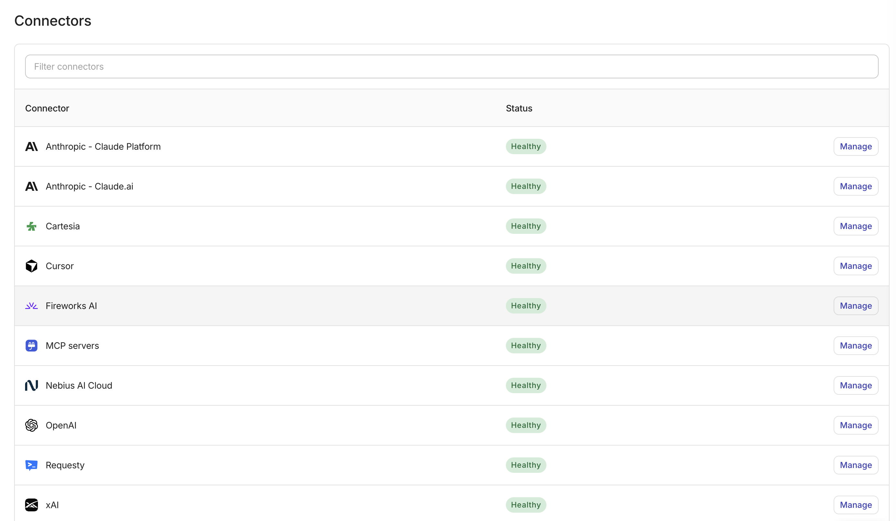Manage the Anthropic - Claude Platform connector
Image resolution: width=896 pixels, height=521 pixels.
click(856, 146)
